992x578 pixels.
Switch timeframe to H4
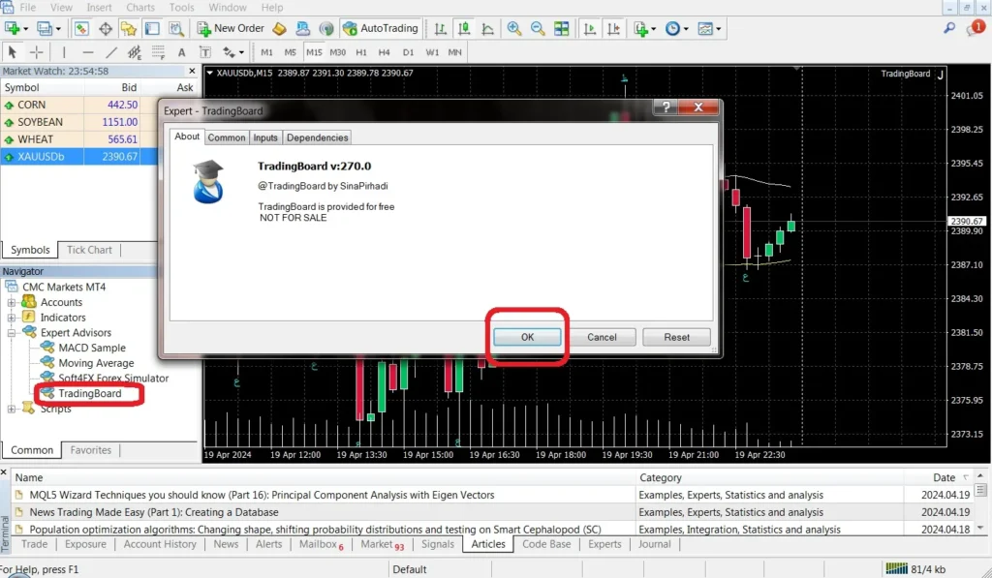[x=384, y=52]
